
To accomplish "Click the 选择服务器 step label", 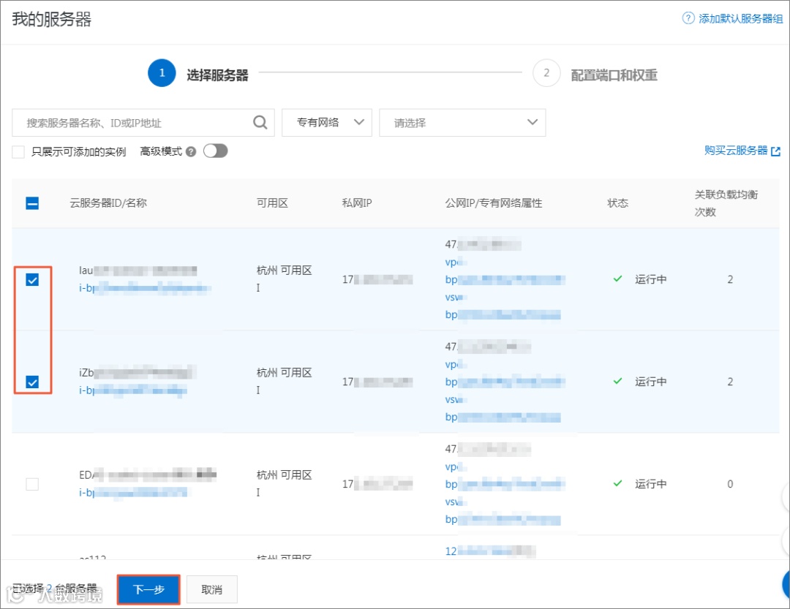I will tap(218, 75).
